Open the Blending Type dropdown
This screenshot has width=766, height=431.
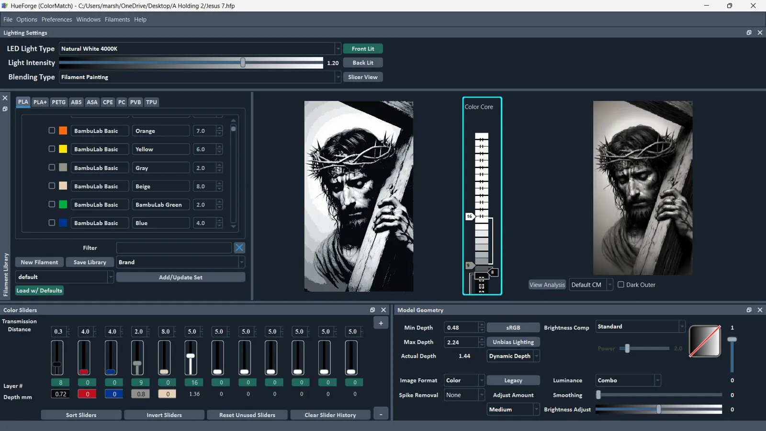pyautogui.click(x=200, y=77)
